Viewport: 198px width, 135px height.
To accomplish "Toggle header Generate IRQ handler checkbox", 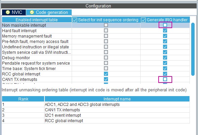I will coord(143,20).
